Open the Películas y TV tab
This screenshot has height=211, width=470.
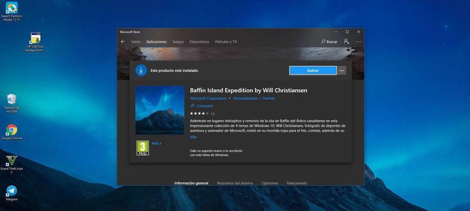(226, 42)
